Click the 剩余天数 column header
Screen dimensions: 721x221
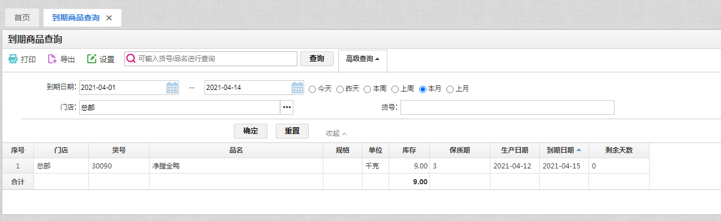coord(619,150)
